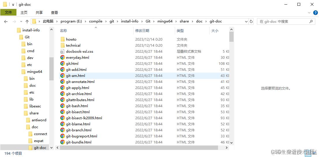Click install-info breadcrumb in address path
This screenshot has width=319, height=157.
tap(130, 21)
